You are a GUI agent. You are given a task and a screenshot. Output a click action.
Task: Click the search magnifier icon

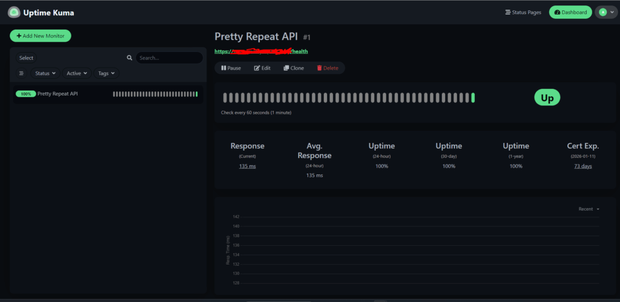pos(129,58)
